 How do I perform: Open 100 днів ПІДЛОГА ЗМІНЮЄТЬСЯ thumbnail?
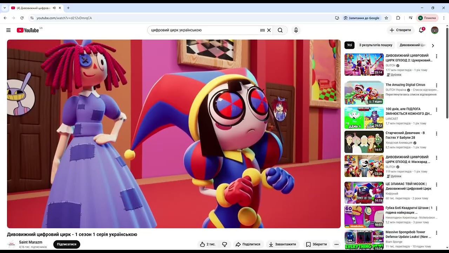coord(364,118)
